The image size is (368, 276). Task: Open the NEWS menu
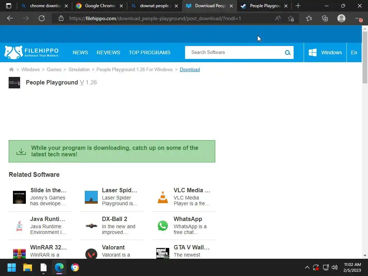(x=80, y=52)
